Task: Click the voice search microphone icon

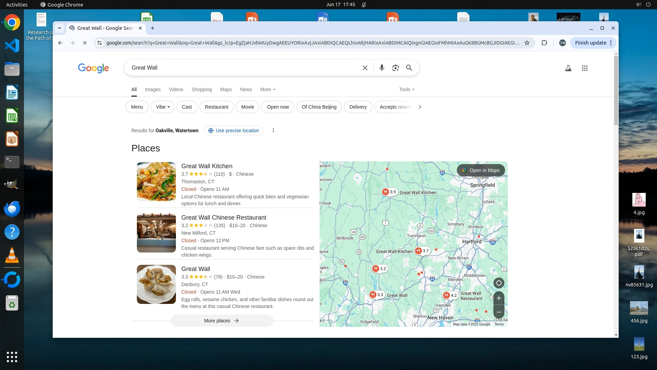Action: pyautogui.click(x=382, y=68)
